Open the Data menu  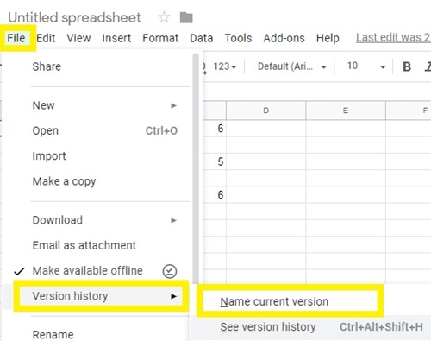202,38
